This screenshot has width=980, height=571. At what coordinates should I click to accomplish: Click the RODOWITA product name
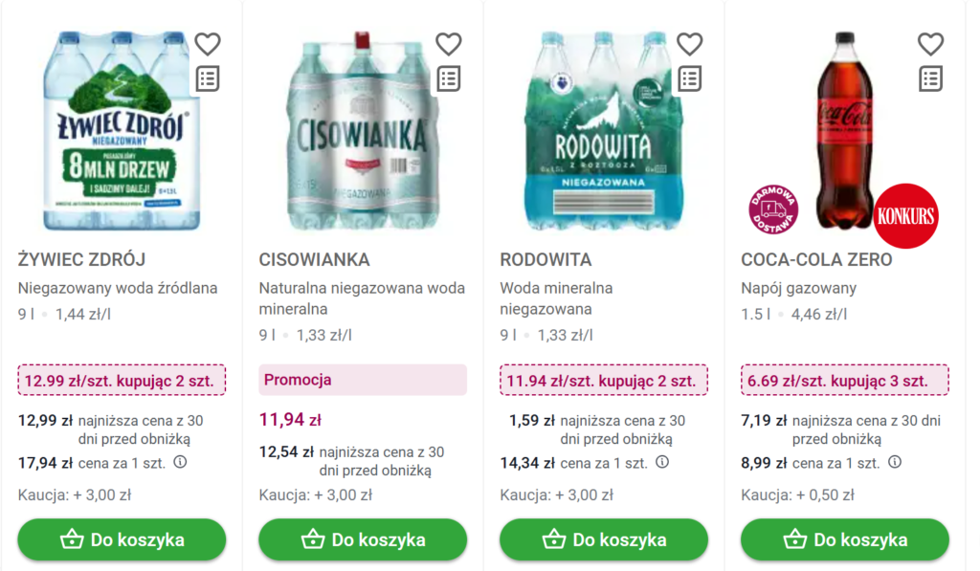pyautogui.click(x=546, y=260)
